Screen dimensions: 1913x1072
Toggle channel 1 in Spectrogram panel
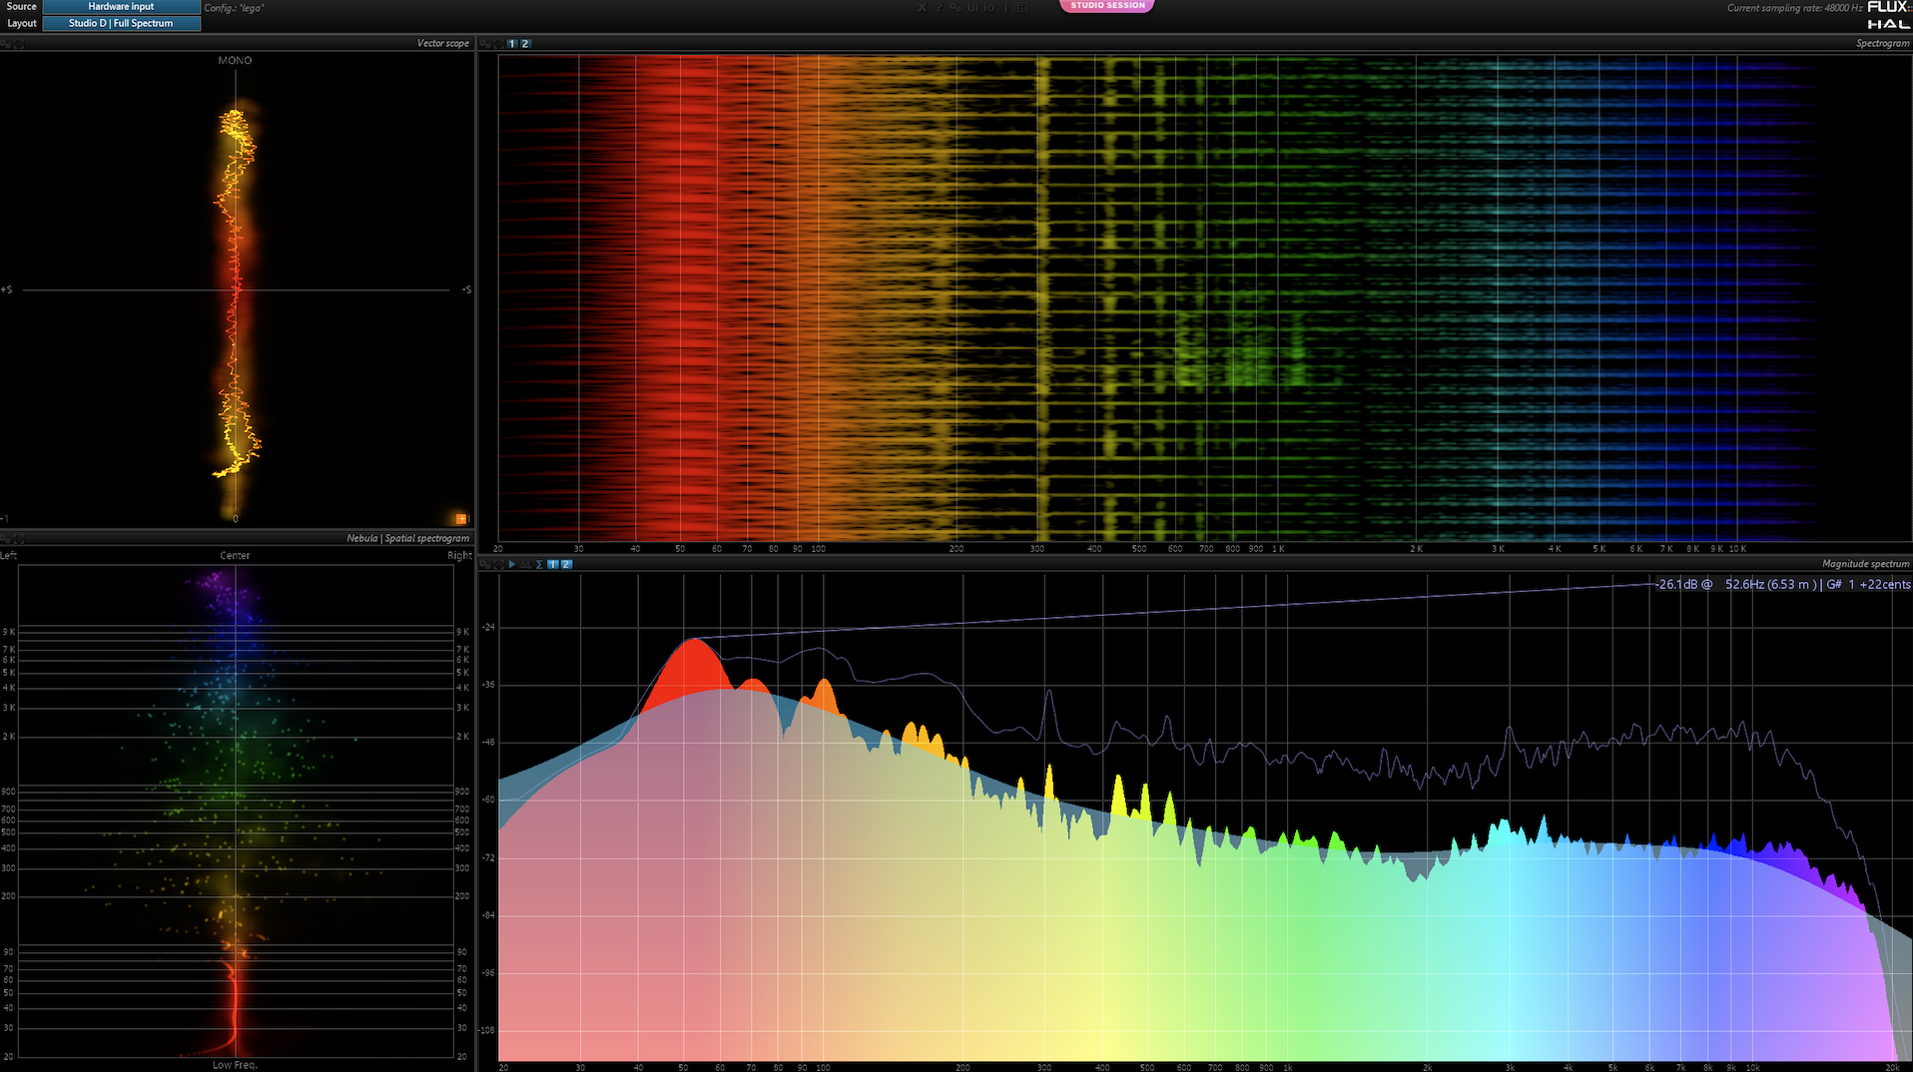pyautogui.click(x=512, y=44)
